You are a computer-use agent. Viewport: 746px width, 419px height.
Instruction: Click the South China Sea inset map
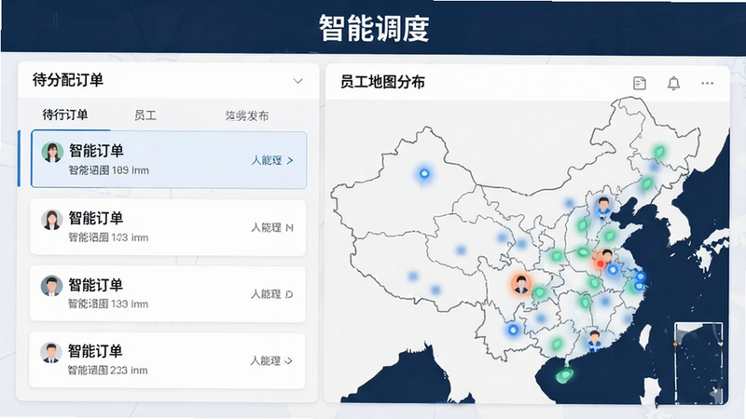pos(698,362)
